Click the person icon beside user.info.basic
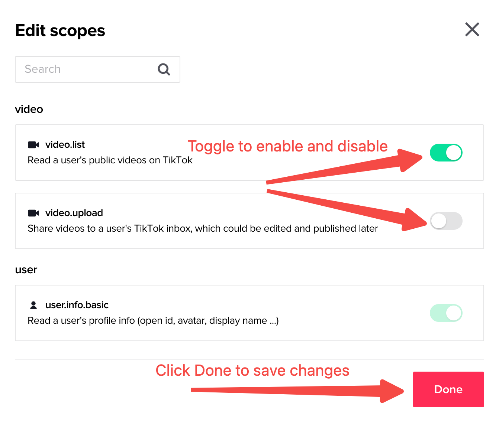The width and height of the screenshot is (499, 421). point(33,305)
